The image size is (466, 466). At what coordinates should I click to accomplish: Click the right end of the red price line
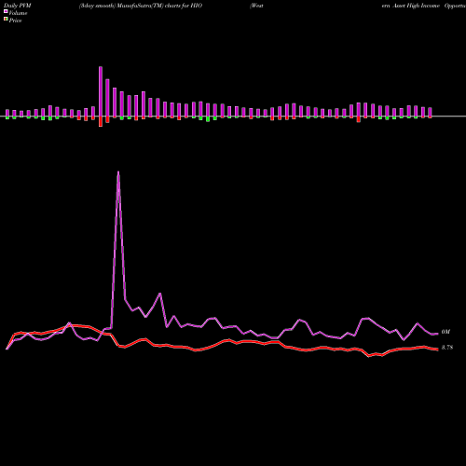tap(437, 349)
